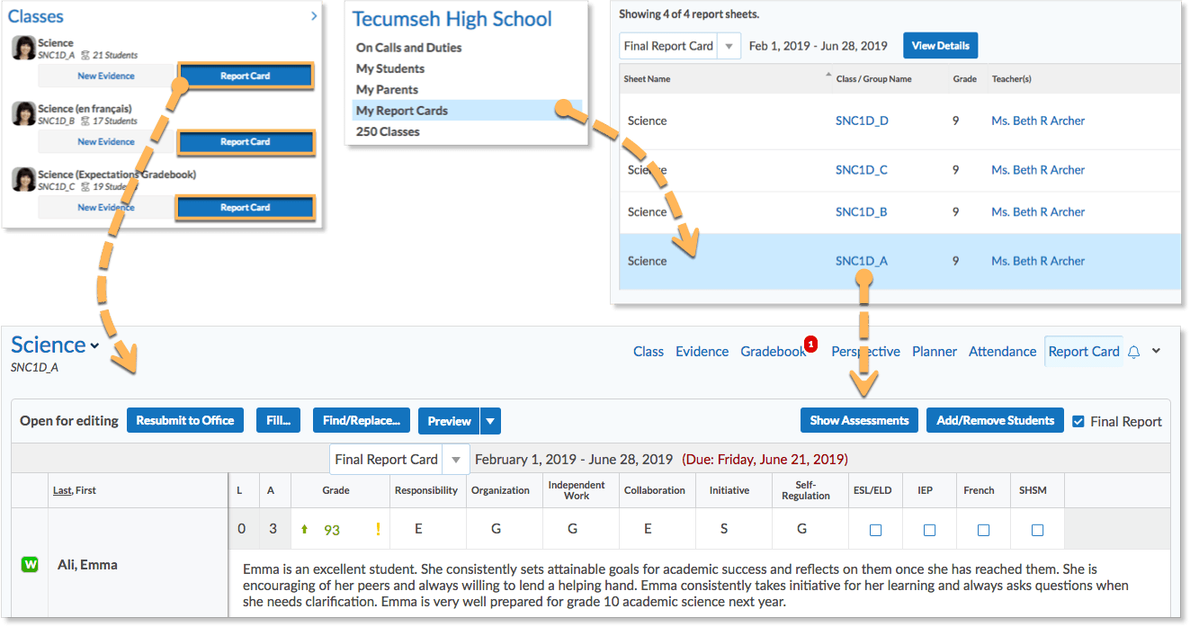Switch to the Attendance tab
The width and height of the screenshot is (1190, 627).
point(1002,352)
